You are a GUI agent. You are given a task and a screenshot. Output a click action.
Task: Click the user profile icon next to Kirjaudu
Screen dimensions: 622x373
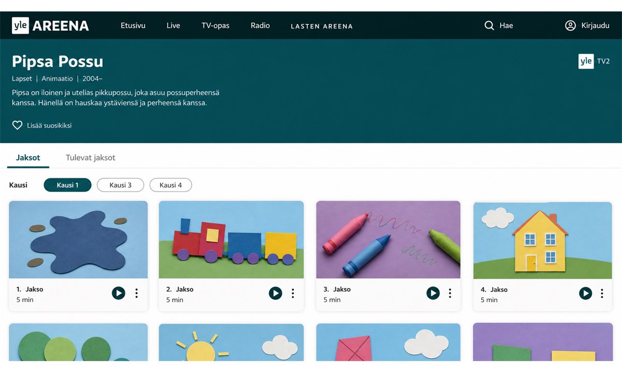570,25
